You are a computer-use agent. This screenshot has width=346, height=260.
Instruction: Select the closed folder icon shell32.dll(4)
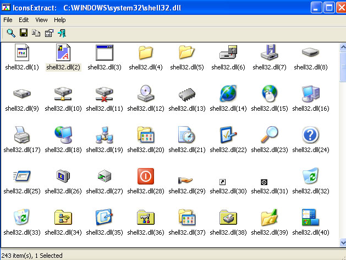click(x=146, y=52)
